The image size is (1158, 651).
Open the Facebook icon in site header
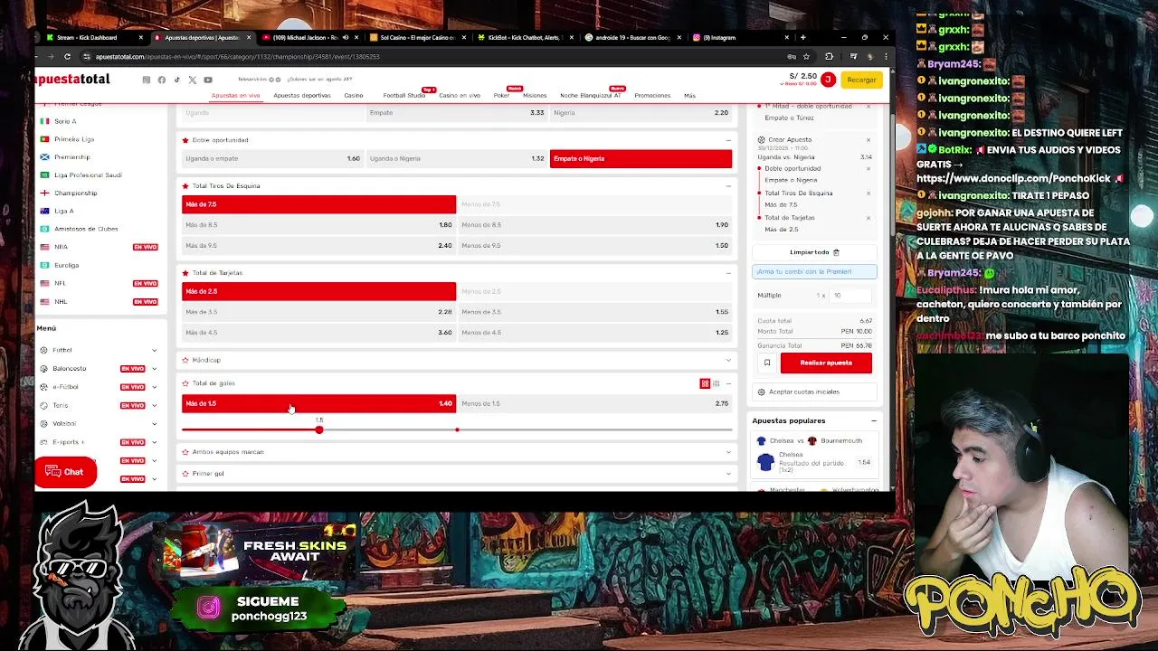coord(161,80)
